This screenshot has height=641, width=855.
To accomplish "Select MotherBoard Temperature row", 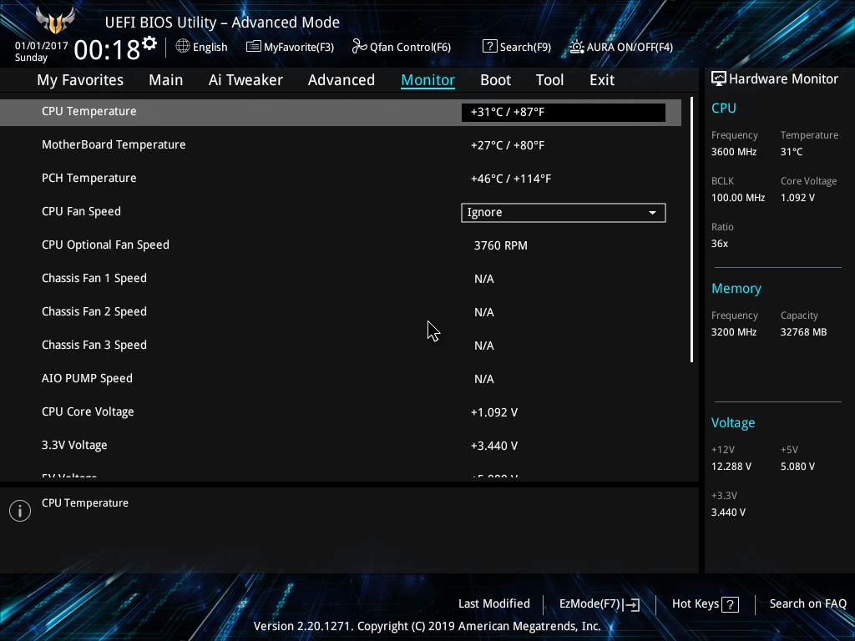I will [341, 145].
